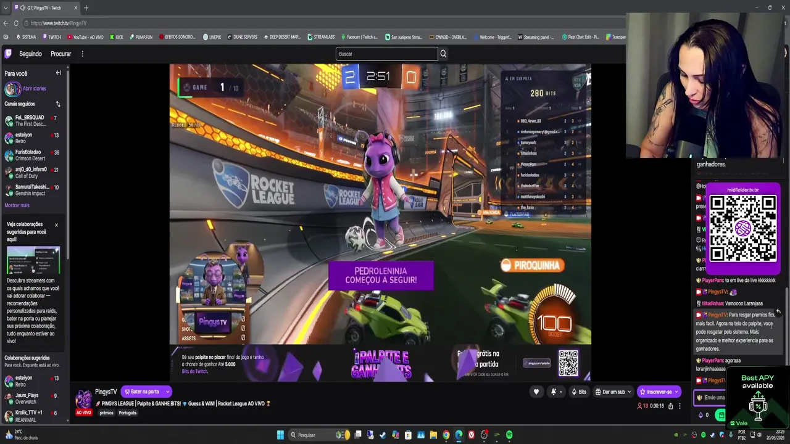The image size is (790, 444).
Task: Open the DEEP DESERT MAP bookmark
Action: click(x=282, y=37)
